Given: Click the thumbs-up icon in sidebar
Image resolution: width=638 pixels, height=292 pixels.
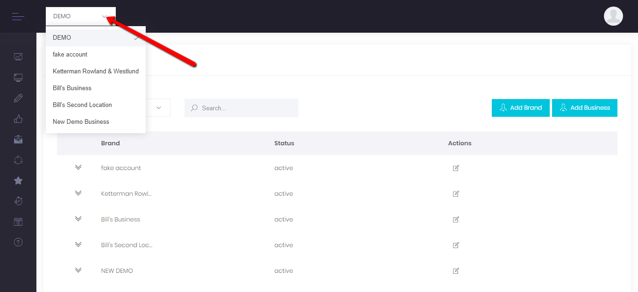Looking at the screenshot, I should coord(18,119).
